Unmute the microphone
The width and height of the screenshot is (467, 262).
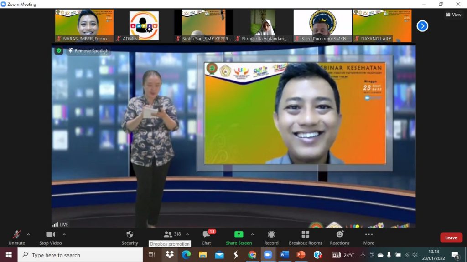pyautogui.click(x=17, y=235)
